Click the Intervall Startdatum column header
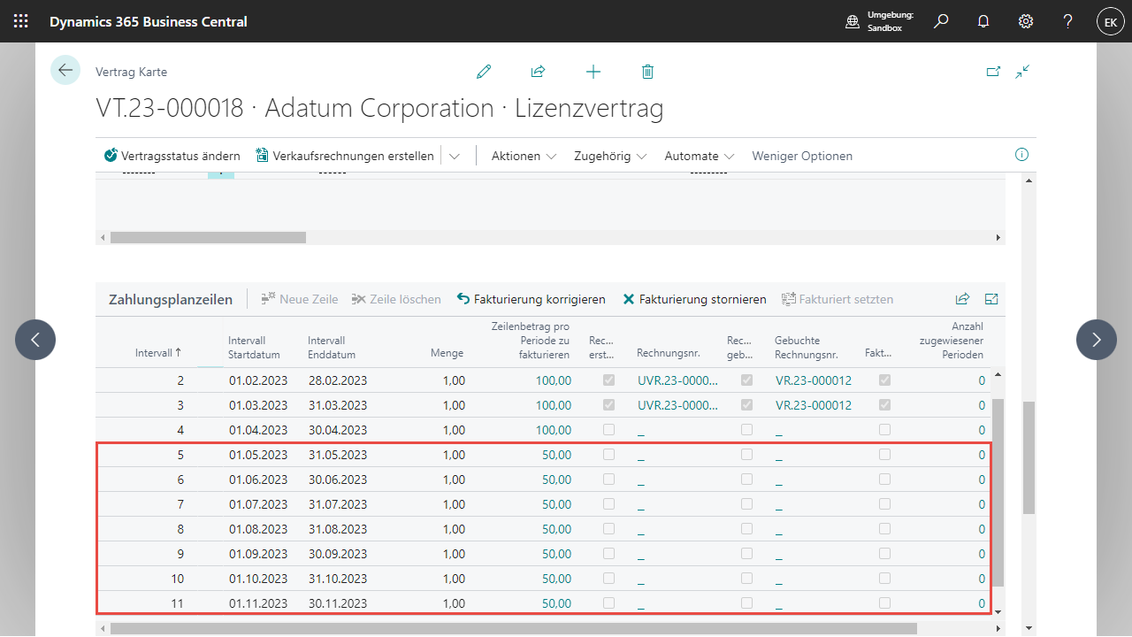 tap(254, 347)
